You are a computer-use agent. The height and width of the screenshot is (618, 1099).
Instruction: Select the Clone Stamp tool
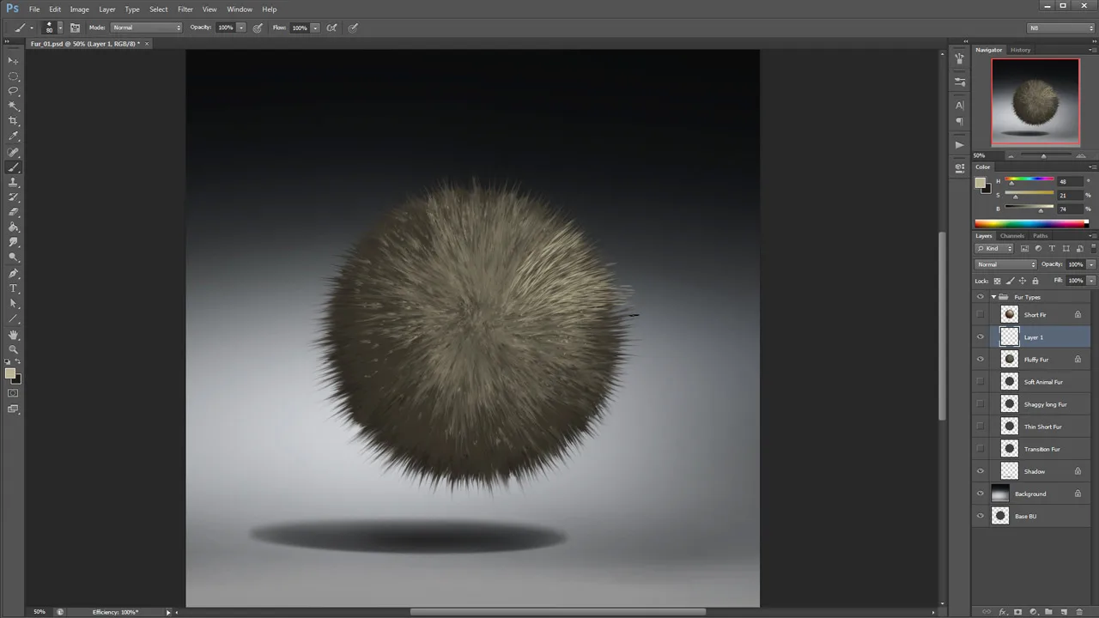click(x=13, y=182)
